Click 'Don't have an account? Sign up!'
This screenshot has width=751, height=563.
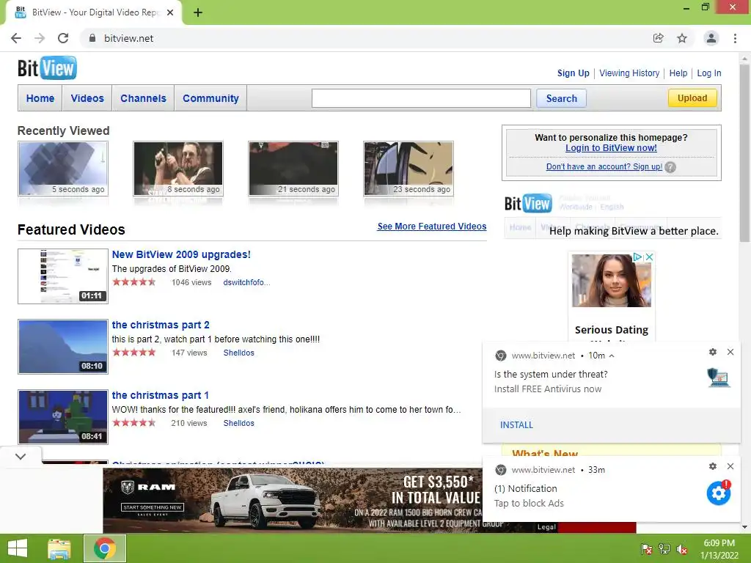coord(604,166)
